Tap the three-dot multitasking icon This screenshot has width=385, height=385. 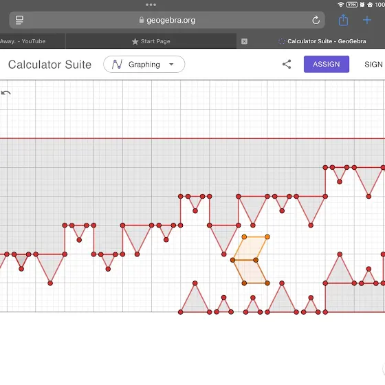coord(151,5)
